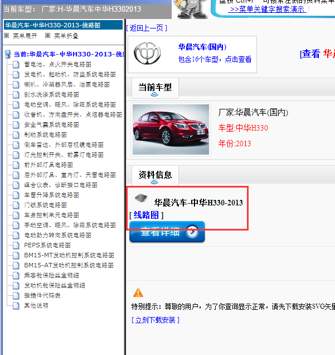Click page icon next to 其他说明
The image size is (335, 355).
pyautogui.click(x=16, y=306)
